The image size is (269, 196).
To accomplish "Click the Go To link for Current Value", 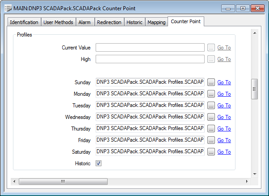I will point(224,48).
